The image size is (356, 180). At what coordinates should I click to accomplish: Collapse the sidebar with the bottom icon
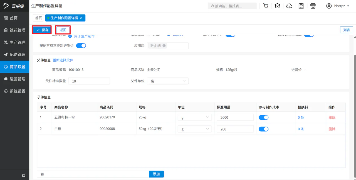point(24,176)
